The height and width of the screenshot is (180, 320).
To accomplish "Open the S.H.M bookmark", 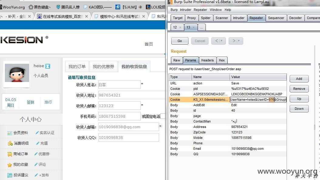I will (x=128, y=7).
